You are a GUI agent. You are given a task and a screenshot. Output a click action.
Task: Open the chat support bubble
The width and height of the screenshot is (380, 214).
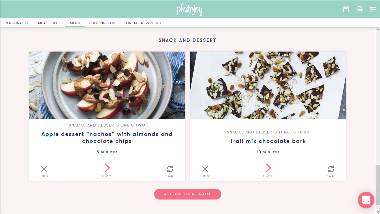[366, 200]
